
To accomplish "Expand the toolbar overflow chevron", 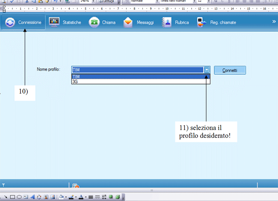I will (274, 21).
